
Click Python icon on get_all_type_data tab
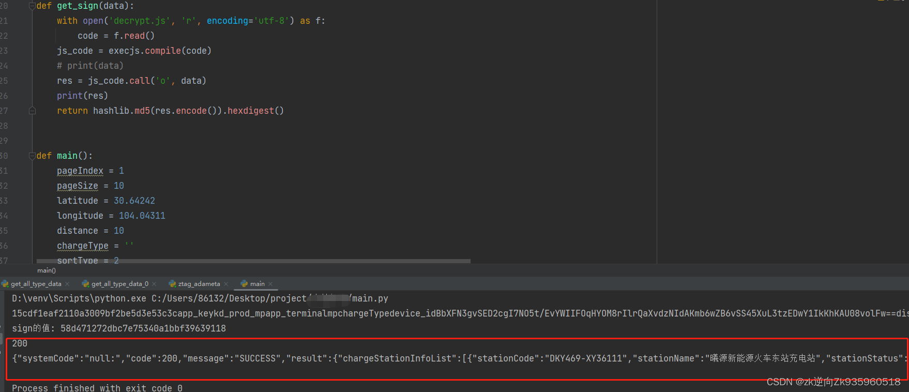(x=5, y=284)
